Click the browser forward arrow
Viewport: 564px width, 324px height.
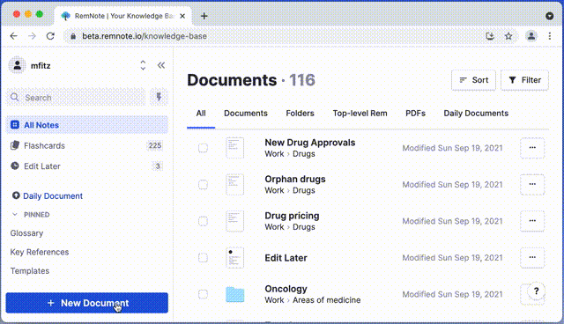tap(32, 36)
